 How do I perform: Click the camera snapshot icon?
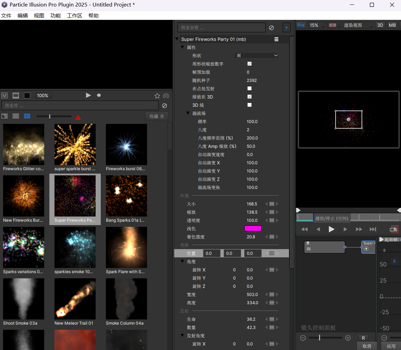coord(166,96)
